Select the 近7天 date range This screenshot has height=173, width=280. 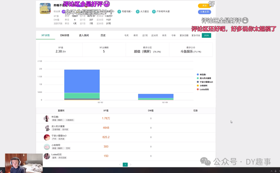click(x=145, y=36)
